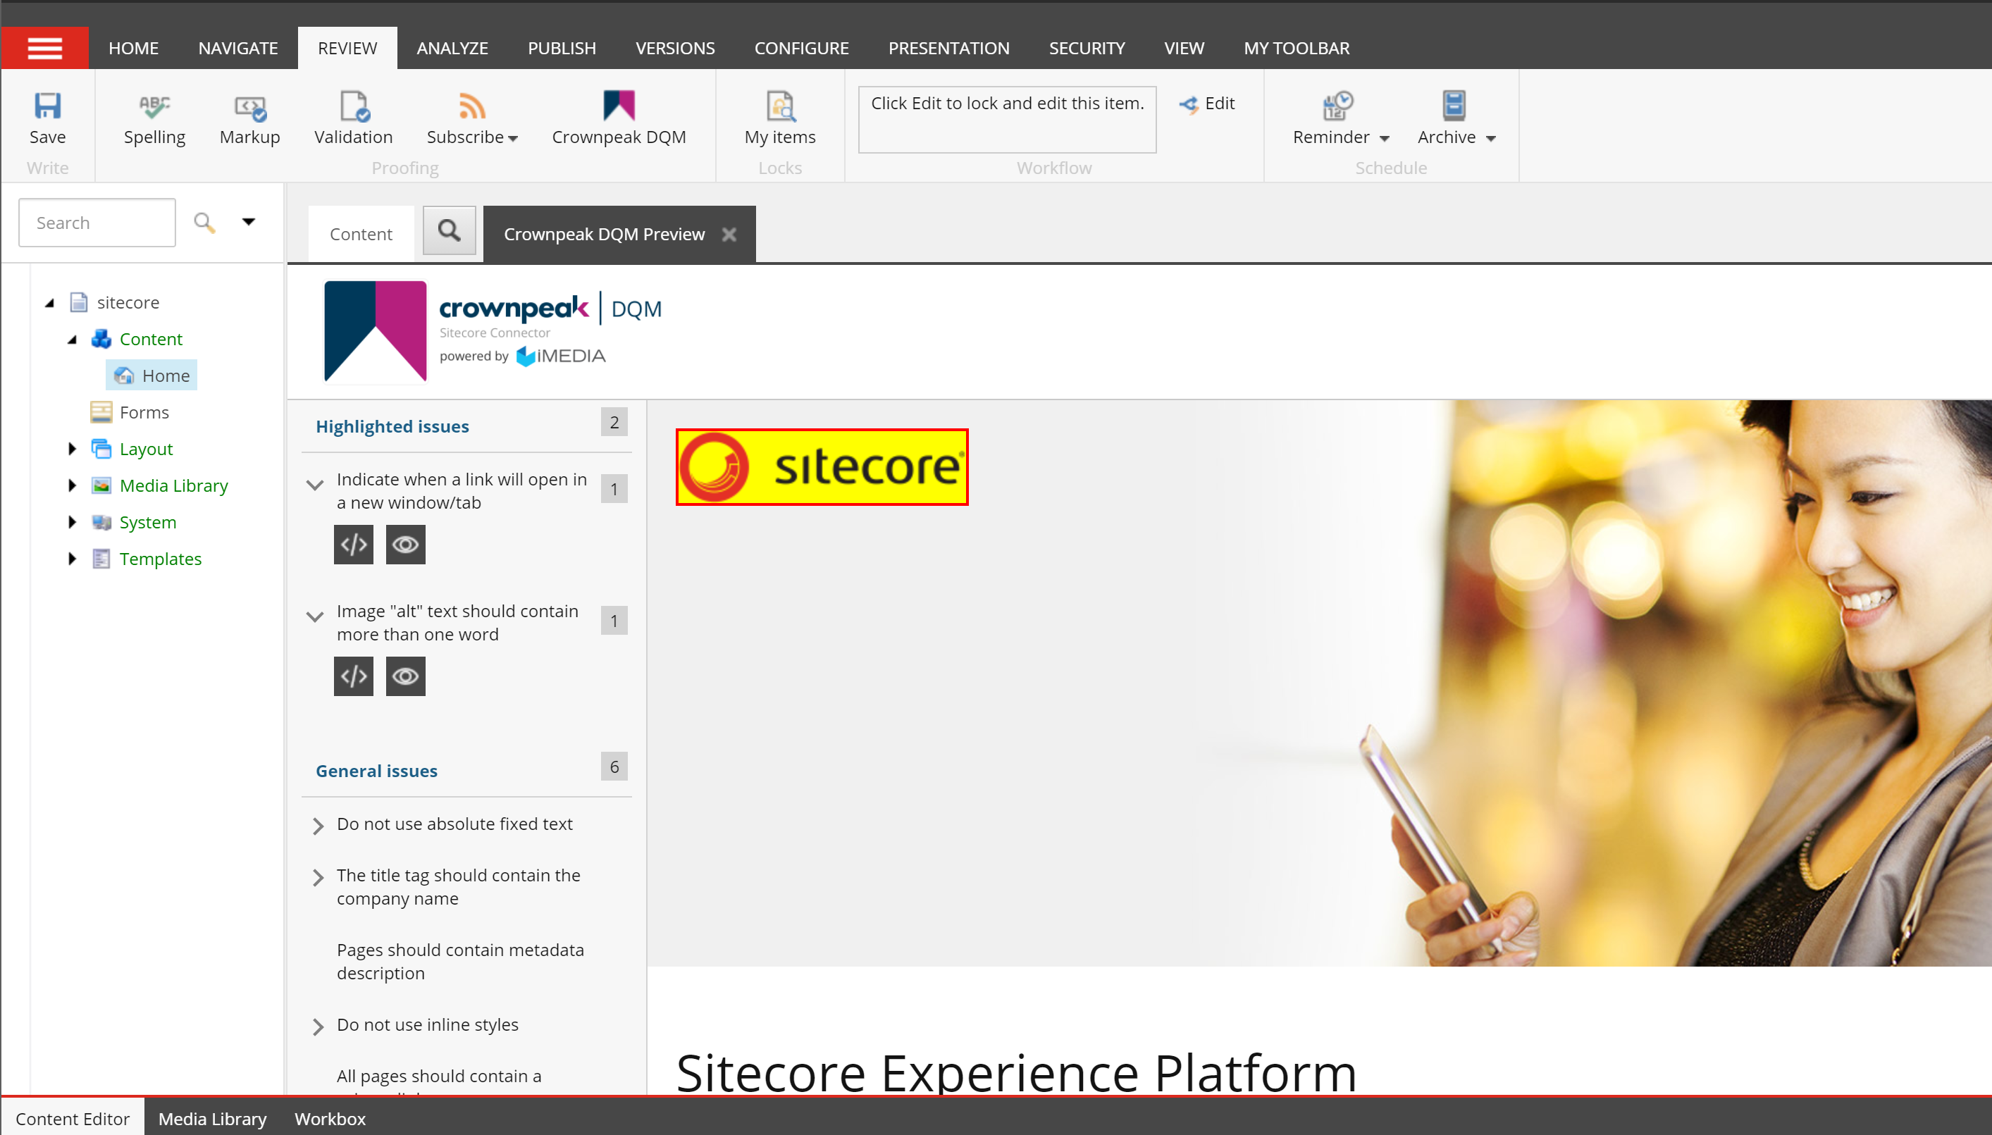Screen dimensions: 1992x1135
Task: Open the CONFIGURE ribbon tab
Action: [x=801, y=49]
